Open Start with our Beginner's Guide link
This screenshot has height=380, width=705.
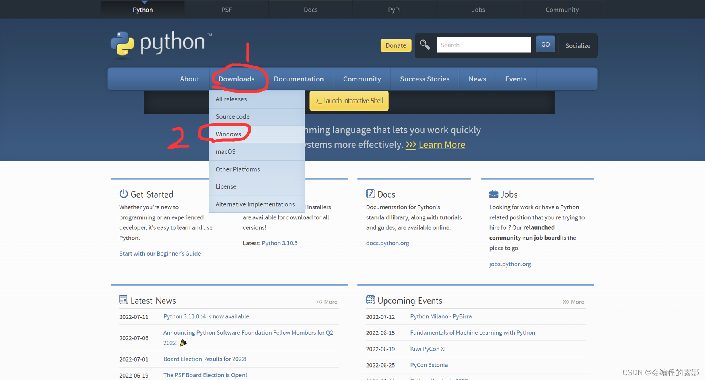tap(160, 254)
